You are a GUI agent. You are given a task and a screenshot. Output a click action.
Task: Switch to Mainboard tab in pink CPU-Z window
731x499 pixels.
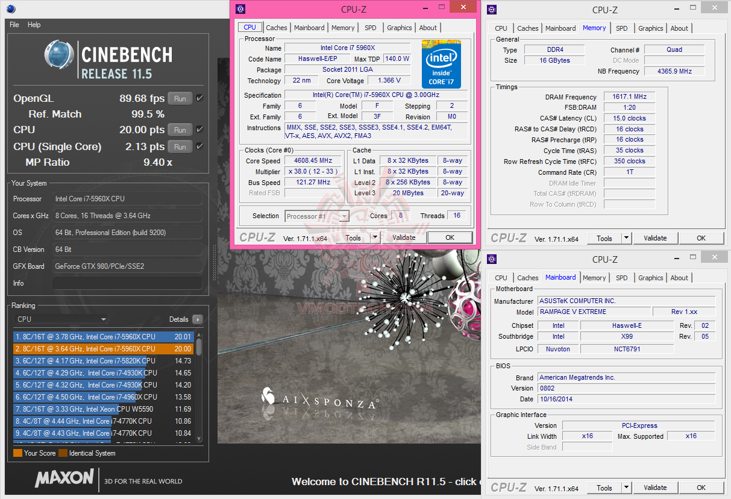tap(309, 28)
